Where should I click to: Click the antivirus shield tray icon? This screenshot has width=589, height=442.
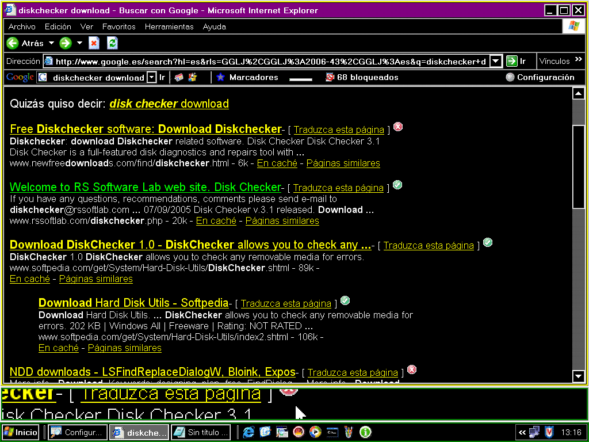pyautogui.click(x=549, y=432)
